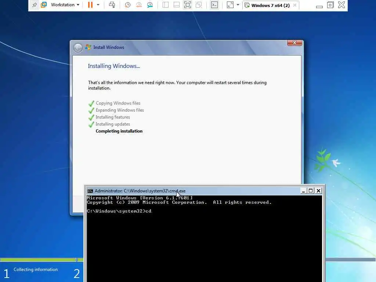Click the cmd.exe window title bar

pos(204,191)
